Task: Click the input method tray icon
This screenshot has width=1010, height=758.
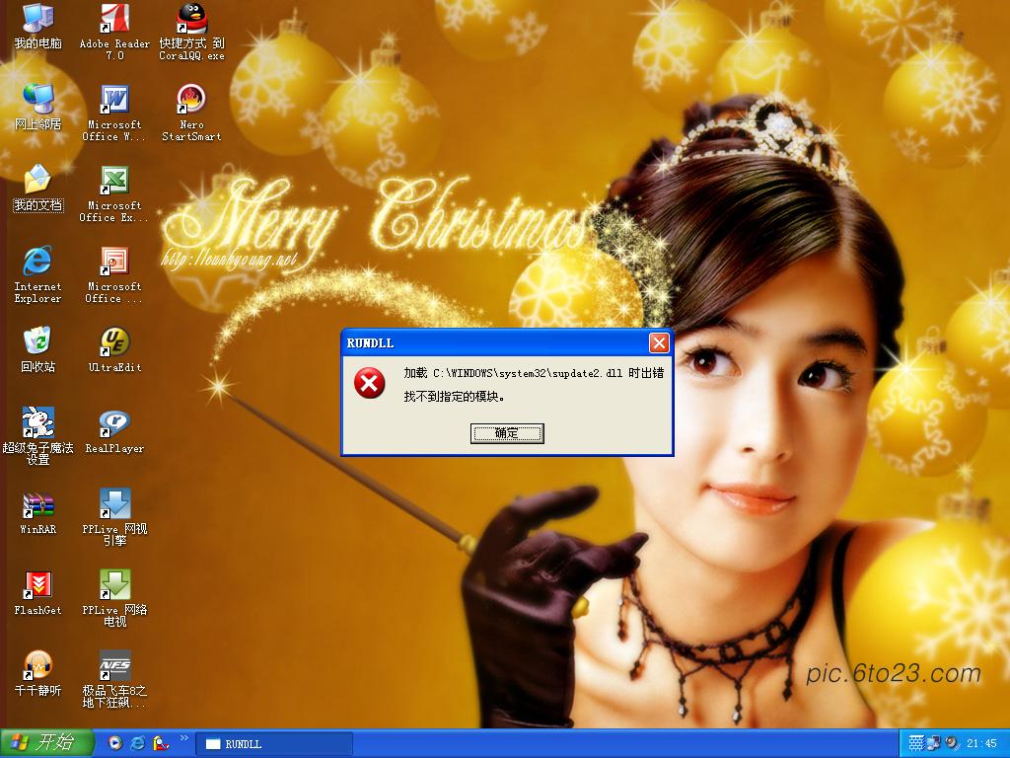Action: tap(916, 743)
